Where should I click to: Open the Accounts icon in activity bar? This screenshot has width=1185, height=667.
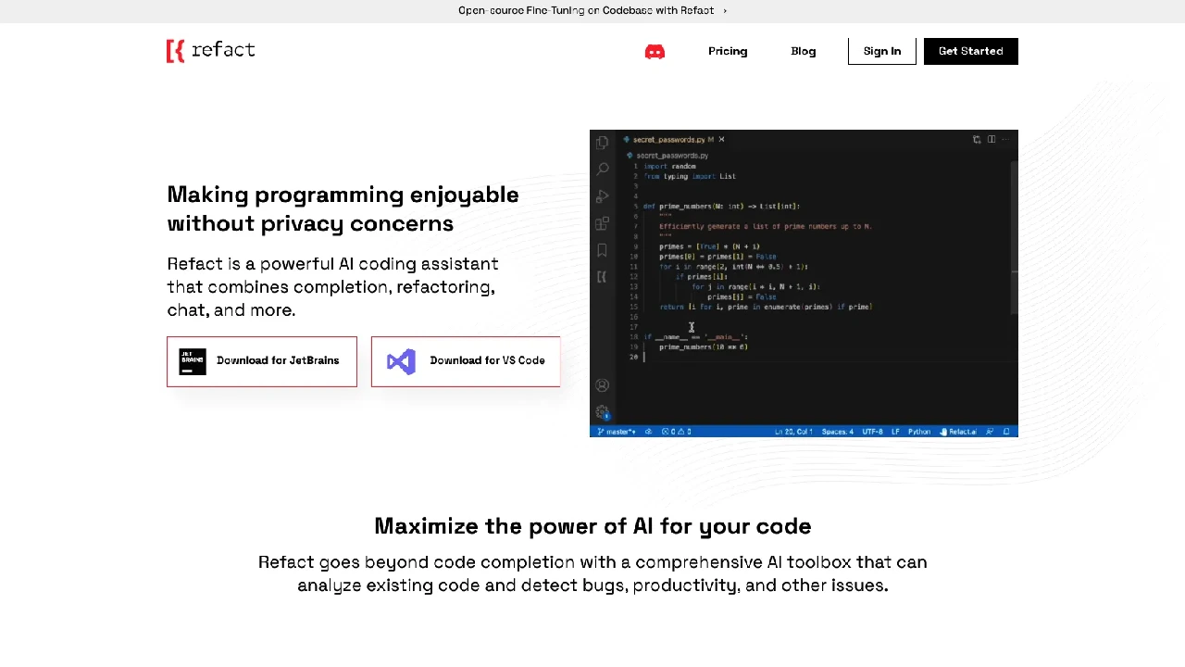point(603,385)
